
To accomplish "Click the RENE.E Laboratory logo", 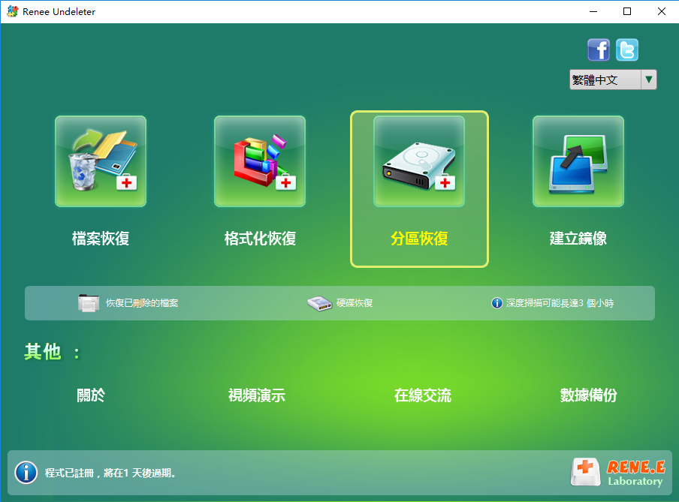I will pos(618,473).
